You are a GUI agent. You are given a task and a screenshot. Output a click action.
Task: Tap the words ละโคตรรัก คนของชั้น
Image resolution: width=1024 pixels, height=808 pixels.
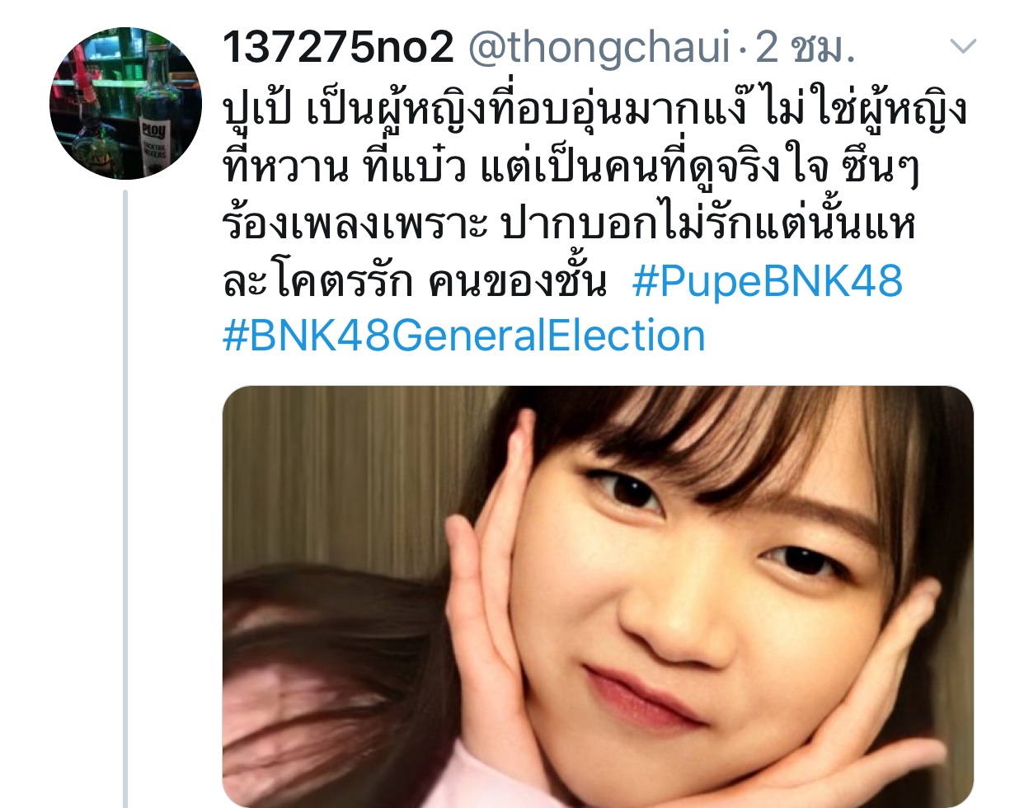point(415,281)
